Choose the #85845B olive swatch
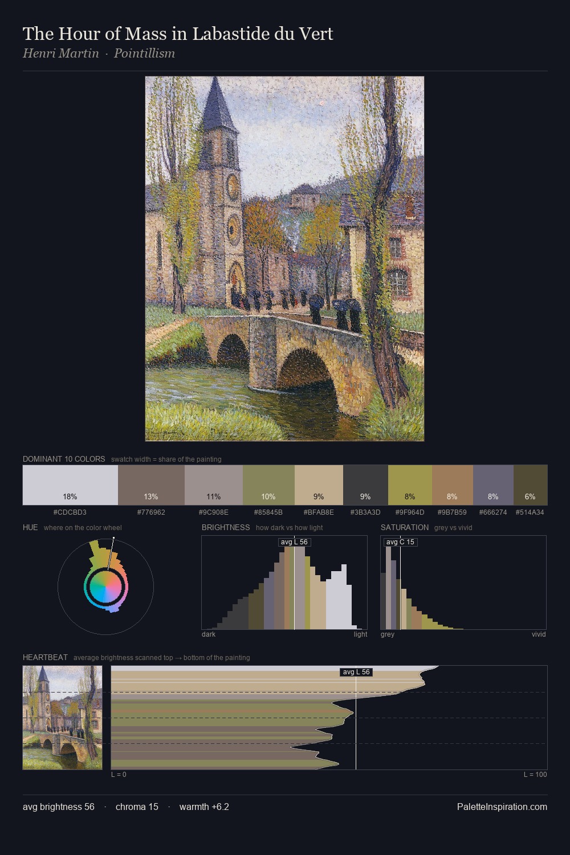The width and height of the screenshot is (570, 855). pyautogui.click(x=268, y=485)
